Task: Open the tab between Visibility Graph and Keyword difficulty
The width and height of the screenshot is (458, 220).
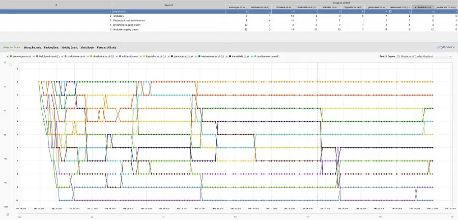Action: 88,47
